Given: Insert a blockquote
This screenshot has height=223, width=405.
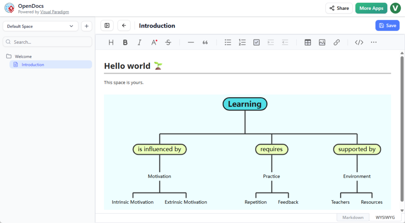Looking at the screenshot, I should tap(205, 43).
